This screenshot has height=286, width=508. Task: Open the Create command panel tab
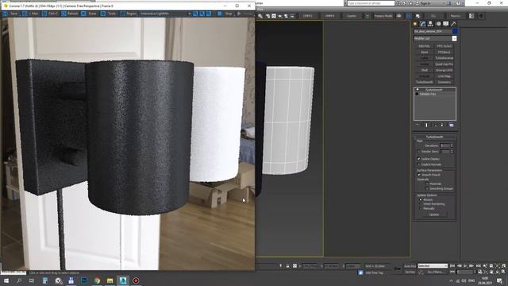(x=415, y=24)
